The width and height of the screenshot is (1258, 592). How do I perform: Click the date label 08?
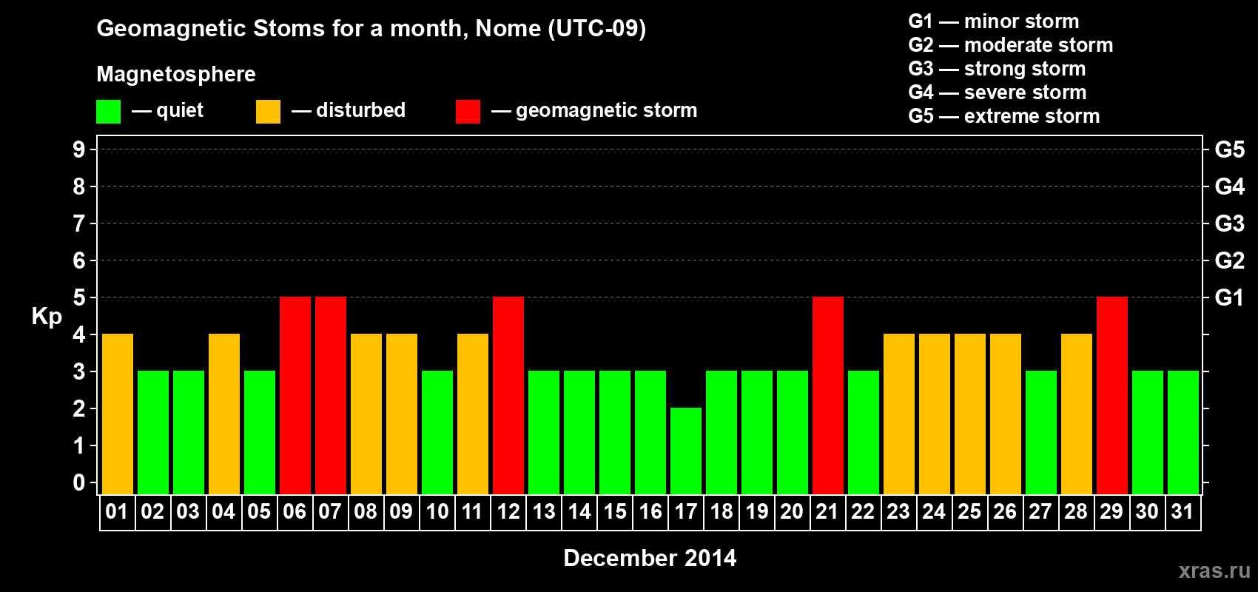(x=366, y=511)
